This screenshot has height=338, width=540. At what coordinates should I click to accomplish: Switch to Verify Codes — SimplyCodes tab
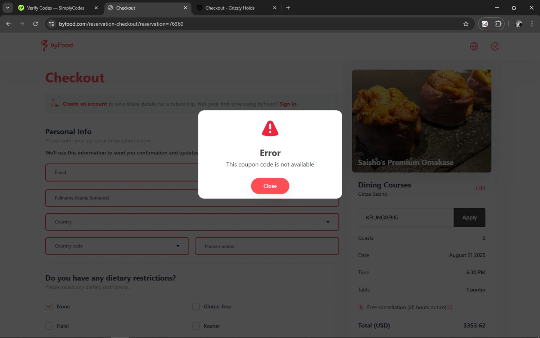pyautogui.click(x=58, y=8)
